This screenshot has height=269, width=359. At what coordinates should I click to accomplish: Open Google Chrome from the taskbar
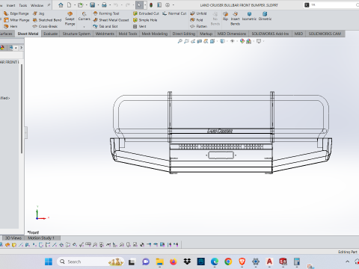[x=228, y=262]
